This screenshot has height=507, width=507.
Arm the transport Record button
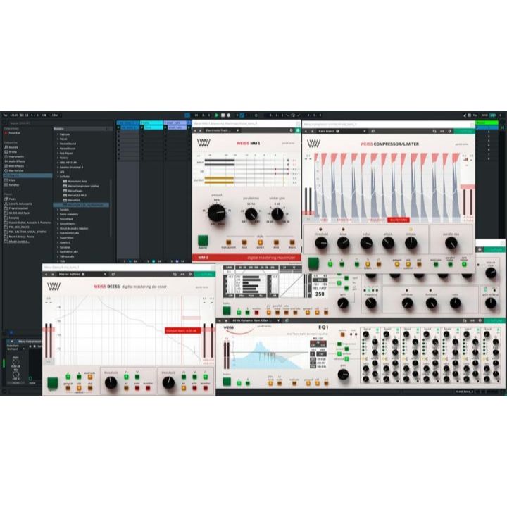pyautogui.click(x=229, y=115)
